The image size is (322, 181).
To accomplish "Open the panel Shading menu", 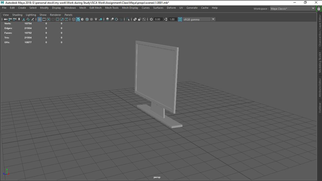I will tap(17, 15).
